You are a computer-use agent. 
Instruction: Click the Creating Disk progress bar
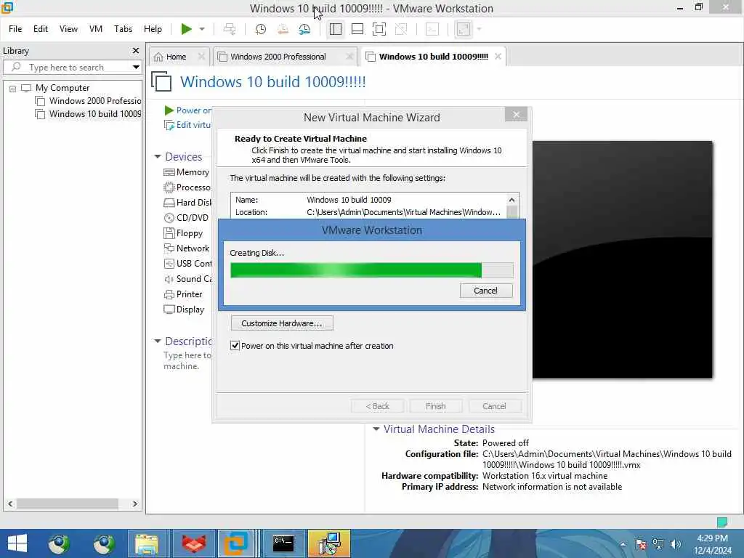pyautogui.click(x=371, y=270)
